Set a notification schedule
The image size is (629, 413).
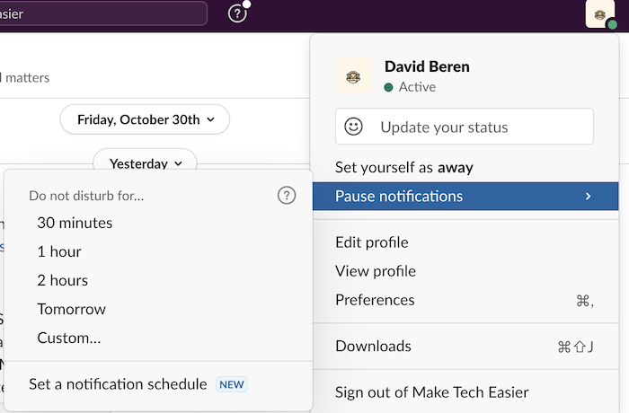pos(158,384)
